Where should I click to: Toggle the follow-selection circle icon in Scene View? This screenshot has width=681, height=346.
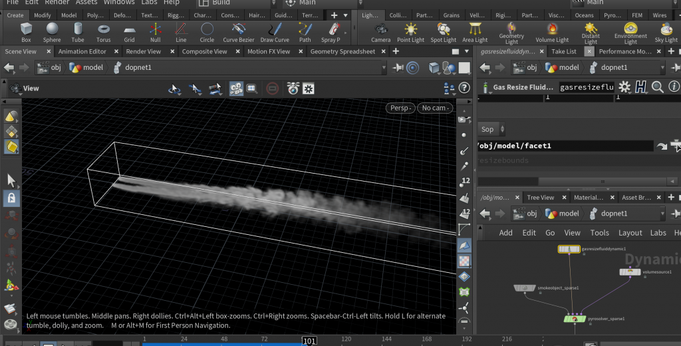point(412,67)
